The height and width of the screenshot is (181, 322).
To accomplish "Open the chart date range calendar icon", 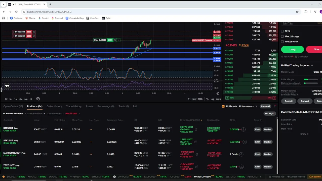I will [38, 99].
